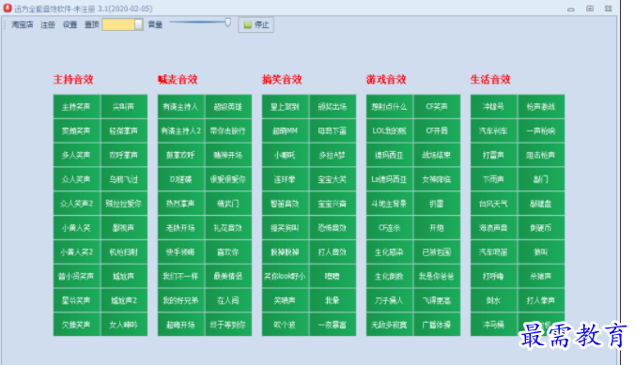Play the 尖叫声 sound effect

coord(124,107)
